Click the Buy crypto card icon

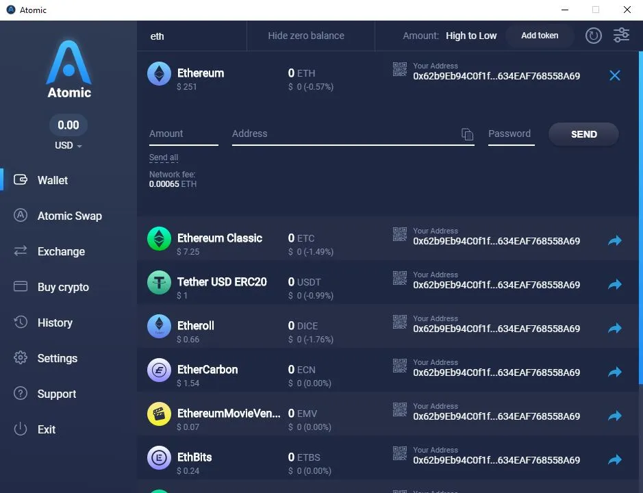click(x=21, y=286)
